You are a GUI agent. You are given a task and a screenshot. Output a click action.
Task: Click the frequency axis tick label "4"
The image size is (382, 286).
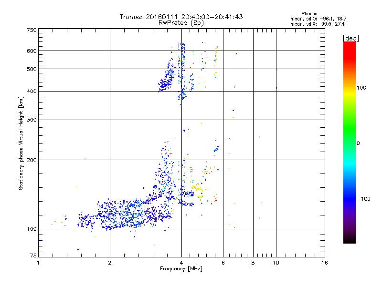pyautogui.click(x=181, y=263)
